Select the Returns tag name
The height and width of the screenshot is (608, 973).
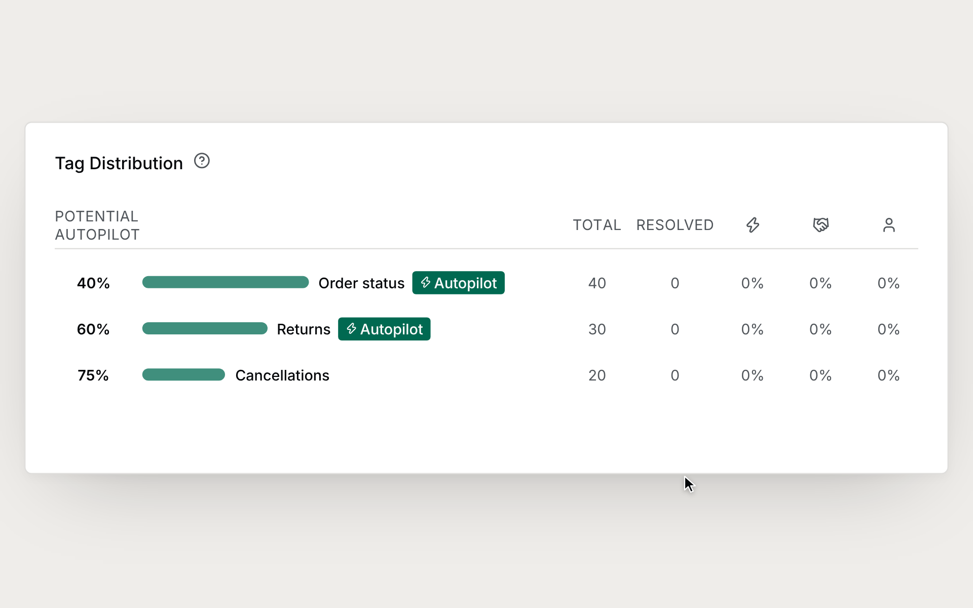(x=304, y=329)
